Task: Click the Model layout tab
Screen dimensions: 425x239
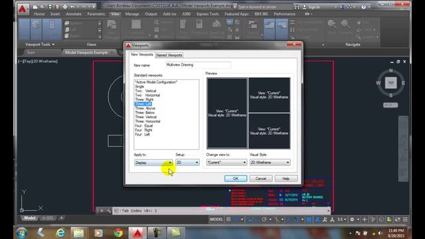Action: tap(29, 218)
